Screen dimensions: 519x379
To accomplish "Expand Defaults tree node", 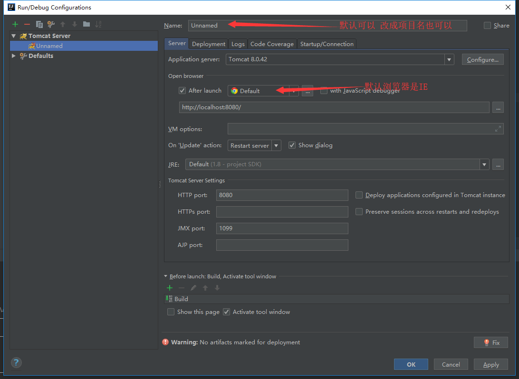I will pos(14,56).
